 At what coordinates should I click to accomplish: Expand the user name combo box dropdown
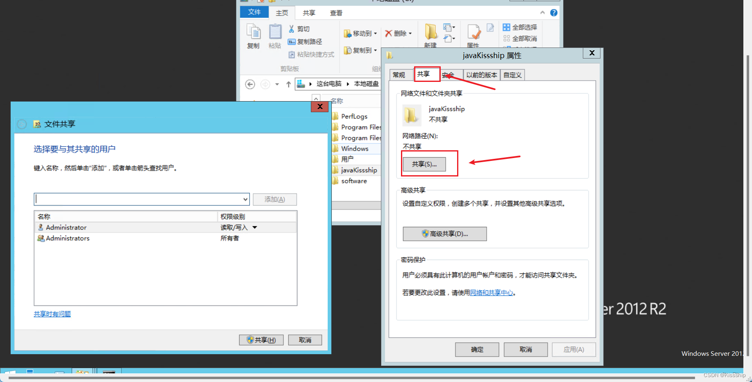(x=245, y=199)
